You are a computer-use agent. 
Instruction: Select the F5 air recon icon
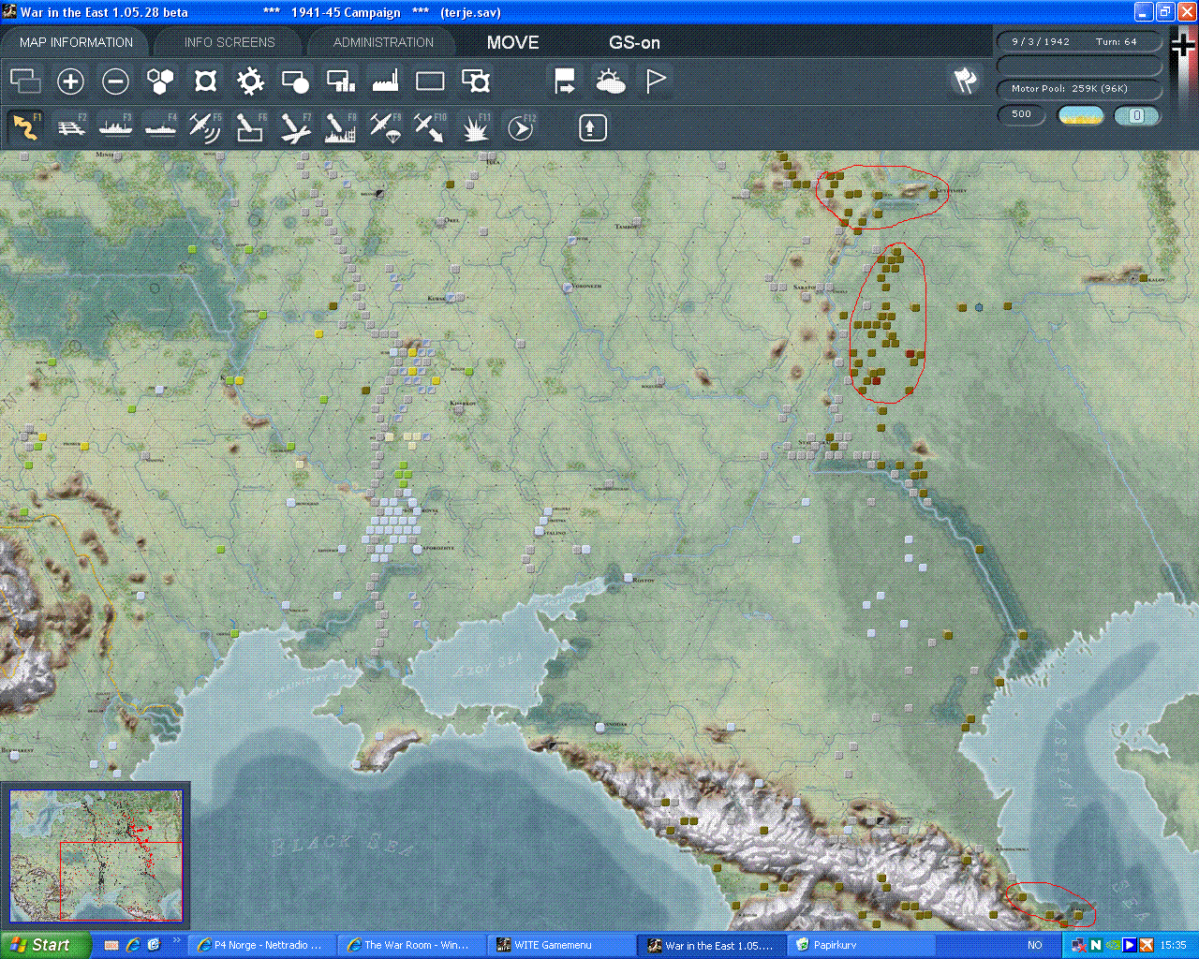[205, 127]
